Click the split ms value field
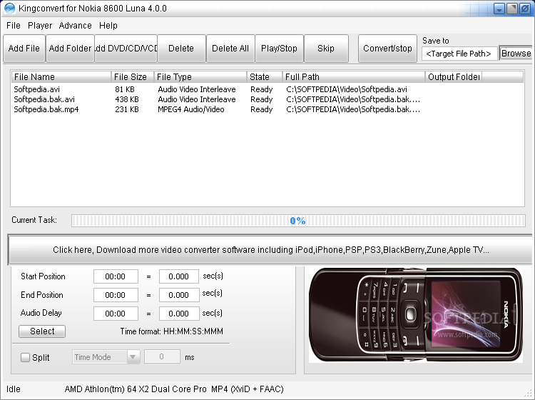535x400 pixels. 162,356
